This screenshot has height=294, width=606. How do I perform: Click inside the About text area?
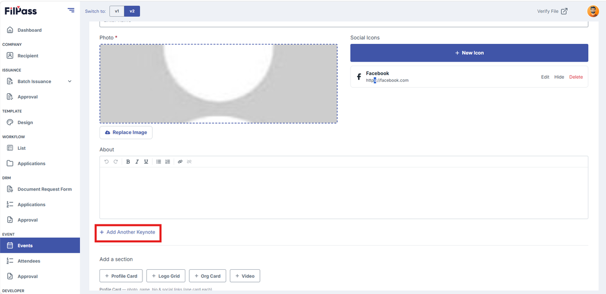344,193
